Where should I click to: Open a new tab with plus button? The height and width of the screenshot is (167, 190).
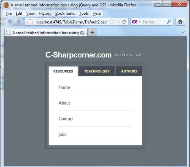[92, 33]
